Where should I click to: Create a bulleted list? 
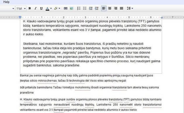coord(85,8)
